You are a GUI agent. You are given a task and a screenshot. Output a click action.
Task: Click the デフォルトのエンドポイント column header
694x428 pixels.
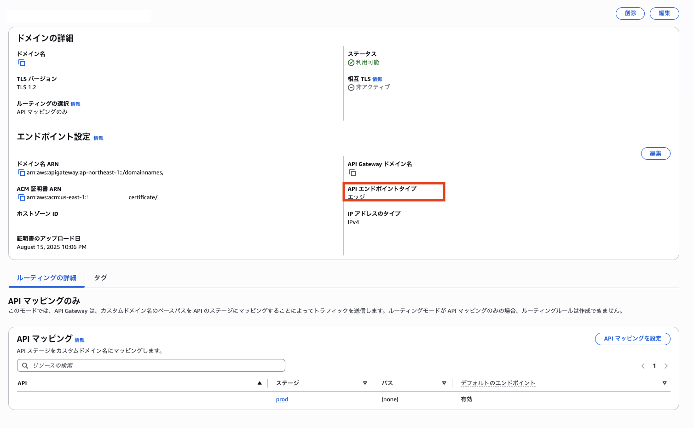(498, 383)
